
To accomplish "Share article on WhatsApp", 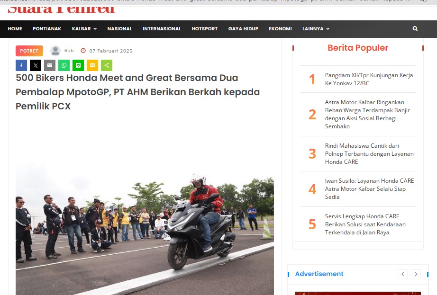I will 64,65.
